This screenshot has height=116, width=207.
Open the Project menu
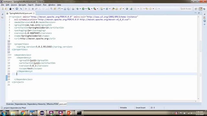38,5
